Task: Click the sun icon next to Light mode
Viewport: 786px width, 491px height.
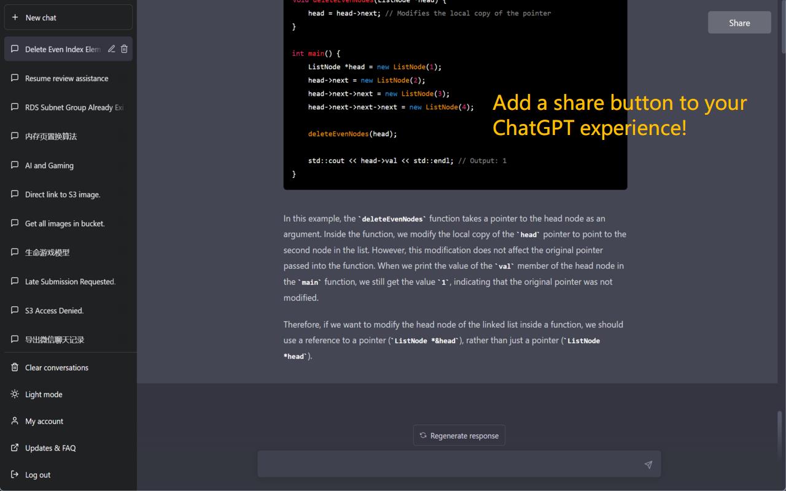Action: (14, 395)
